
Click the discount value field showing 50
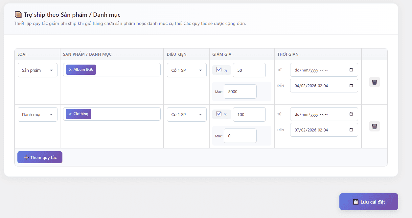pyautogui.click(x=249, y=70)
